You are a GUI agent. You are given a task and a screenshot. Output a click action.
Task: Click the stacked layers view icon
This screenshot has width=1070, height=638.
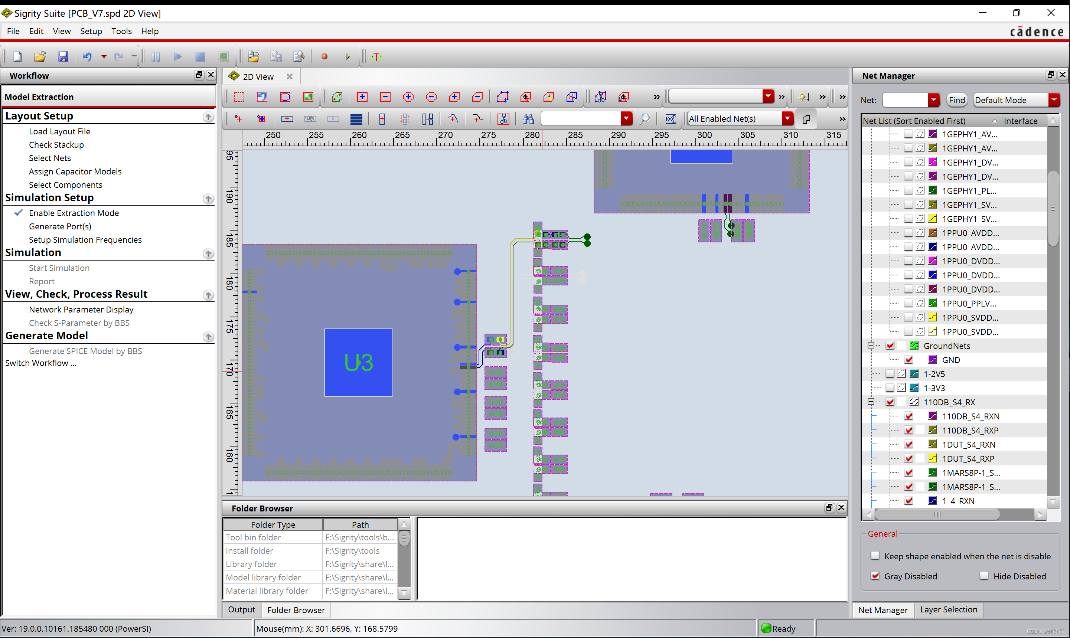click(356, 119)
